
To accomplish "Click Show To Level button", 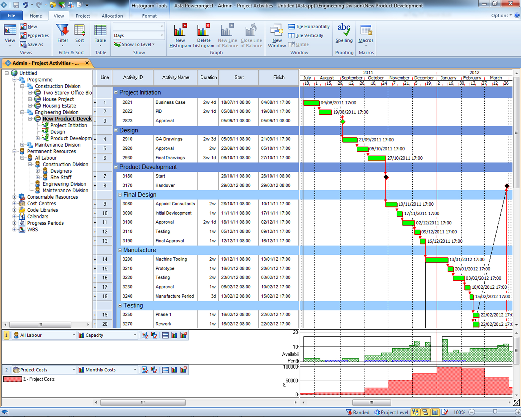I will click(x=134, y=45).
